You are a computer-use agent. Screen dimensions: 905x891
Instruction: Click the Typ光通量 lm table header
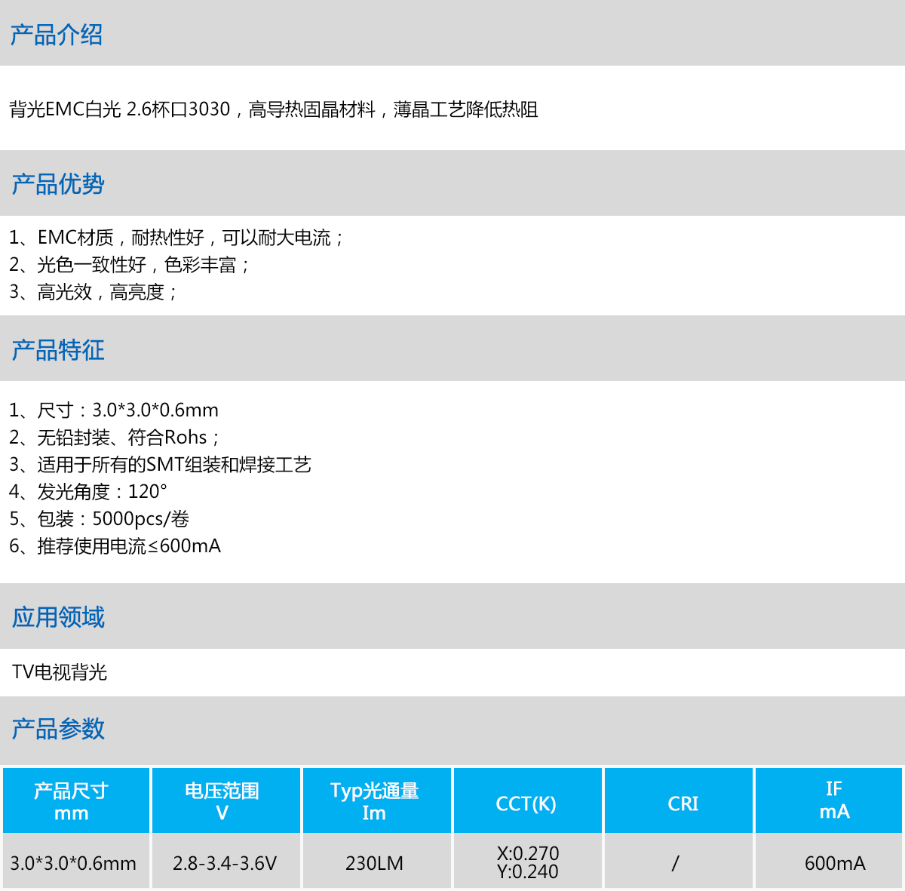tap(376, 800)
